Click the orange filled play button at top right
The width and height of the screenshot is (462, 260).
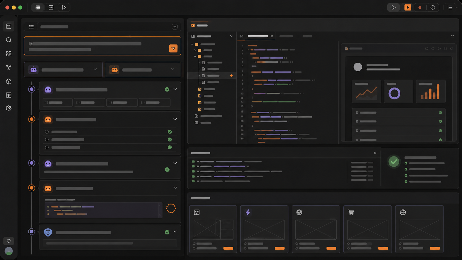[408, 7]
